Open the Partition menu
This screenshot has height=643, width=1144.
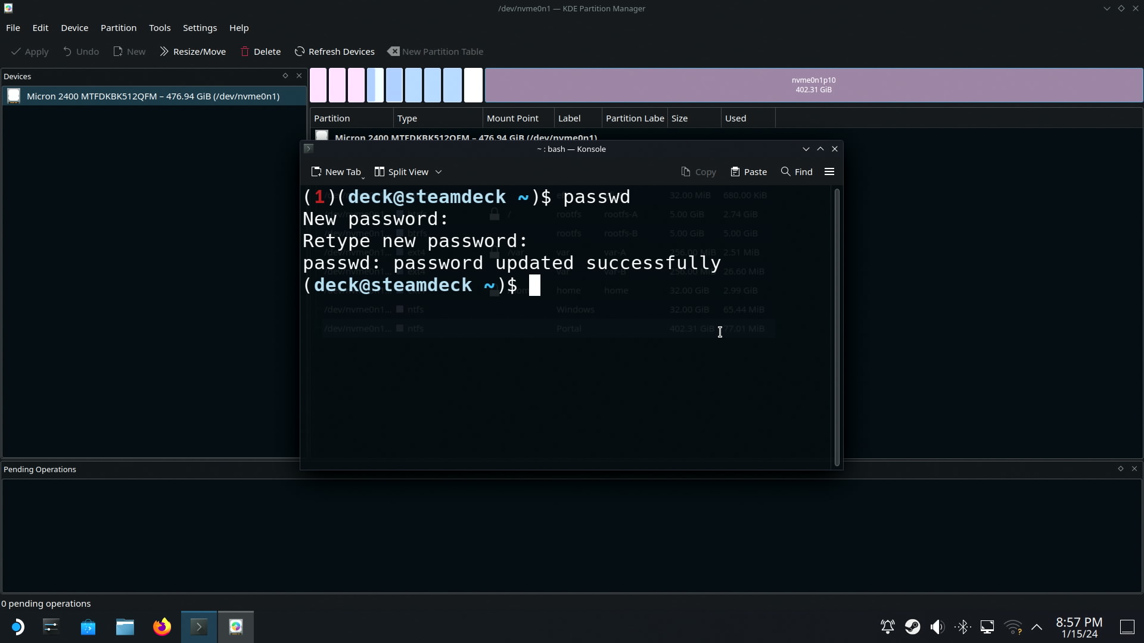[118, 28]
